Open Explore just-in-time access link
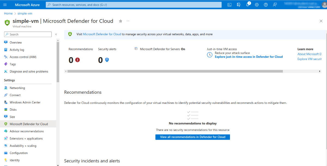 249,57
